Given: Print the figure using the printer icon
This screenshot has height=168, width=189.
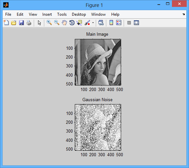Looking at the screenshot, I should 29,23.
